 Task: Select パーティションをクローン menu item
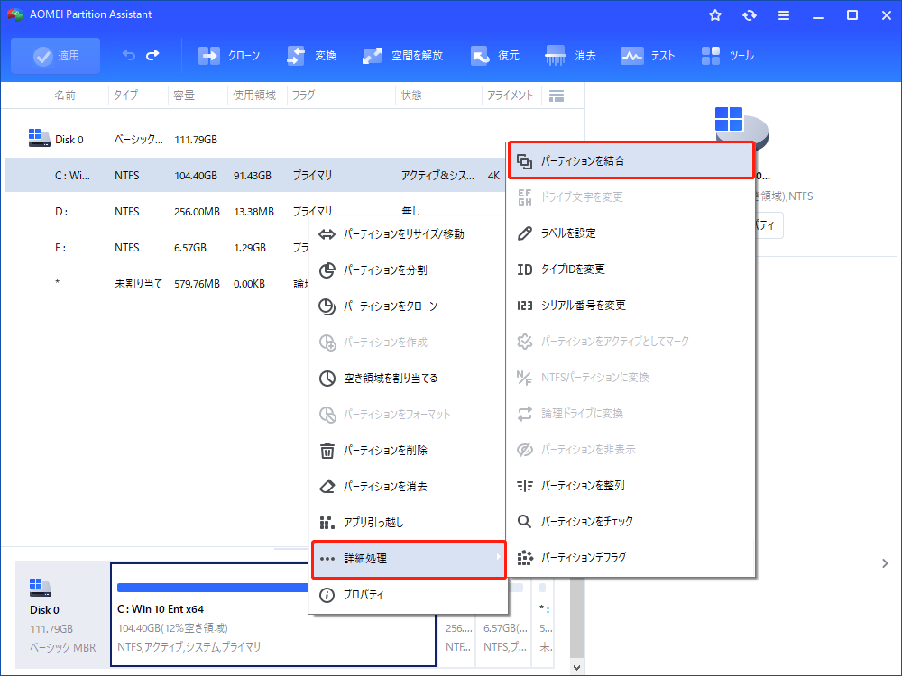pyautogui.click(x=409, y=306)
